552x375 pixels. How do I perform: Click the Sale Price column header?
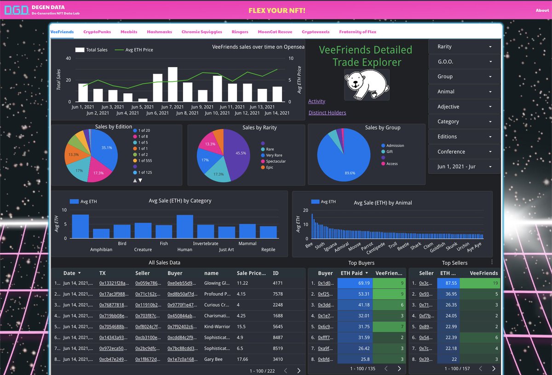251,273
